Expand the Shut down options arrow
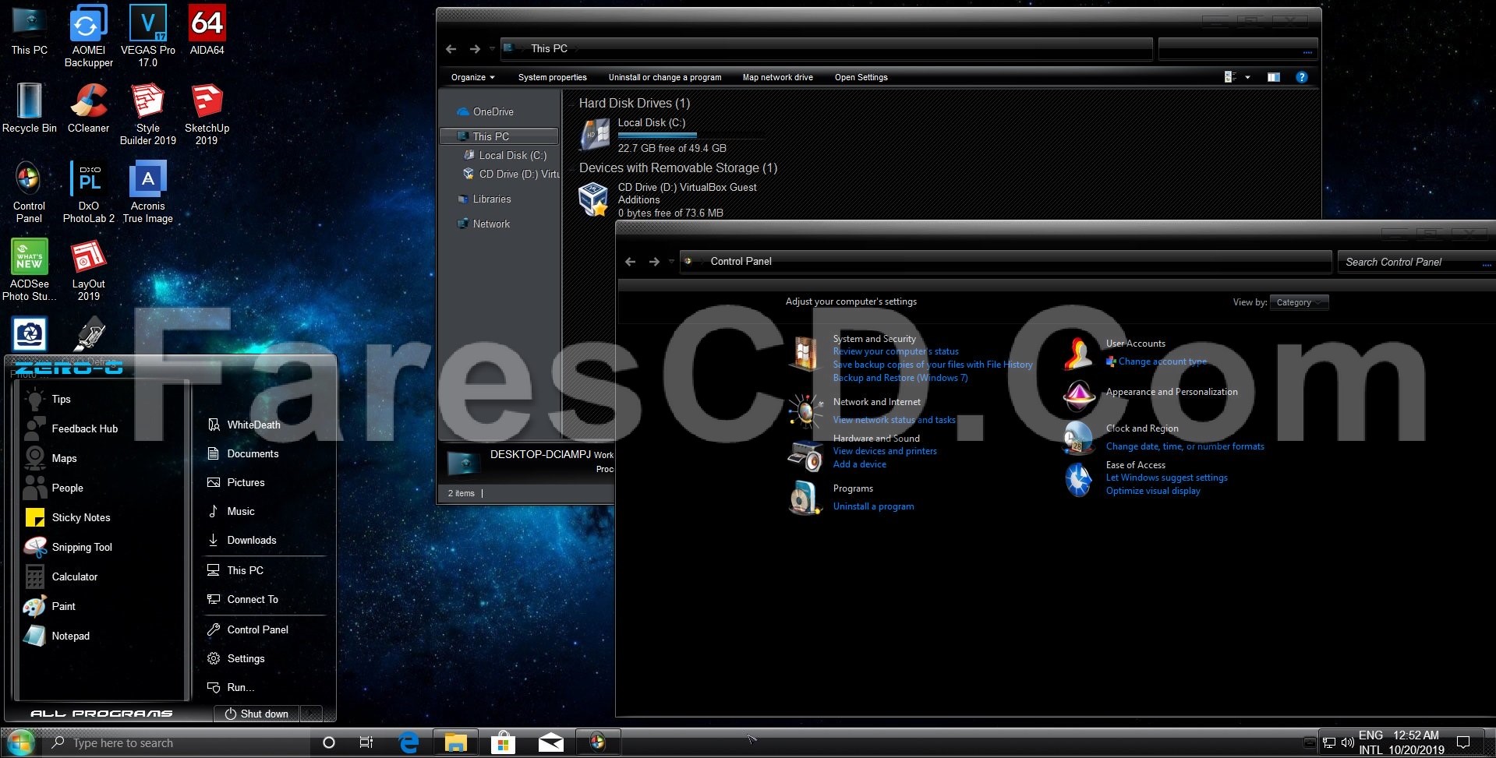1496x758 pixels. [x=310, y=714]
